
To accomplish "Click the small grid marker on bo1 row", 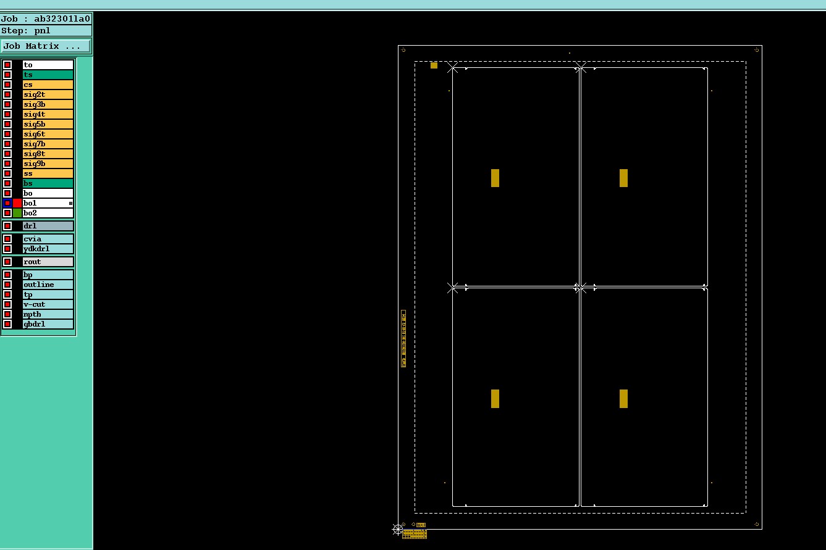I will point(70,203).
